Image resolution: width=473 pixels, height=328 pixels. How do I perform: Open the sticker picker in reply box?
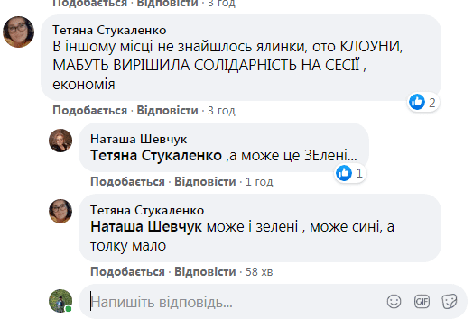click(450, 302)
